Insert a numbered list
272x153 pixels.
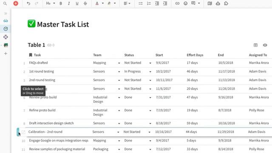149,3
